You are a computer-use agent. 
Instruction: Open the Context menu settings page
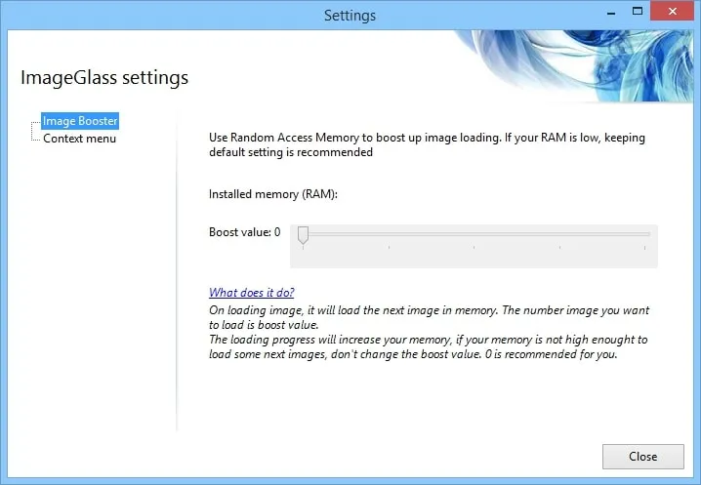coord(80,139)
